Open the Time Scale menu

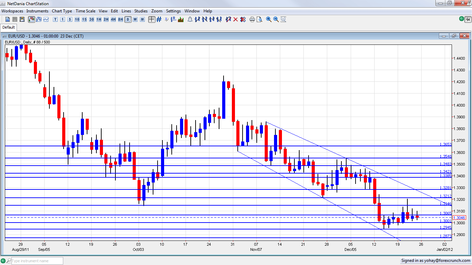(x=85, y=11)
